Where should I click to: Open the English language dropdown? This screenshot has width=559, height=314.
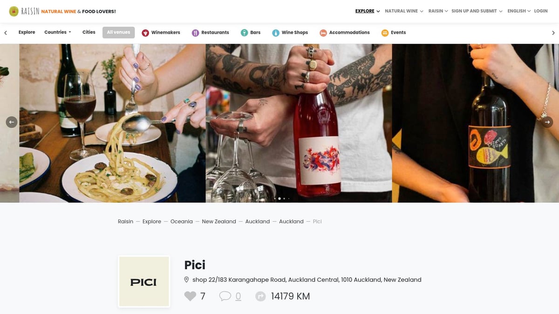tap(518, 11)
